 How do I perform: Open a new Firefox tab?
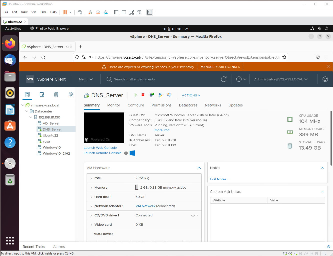tap(80, 47)
